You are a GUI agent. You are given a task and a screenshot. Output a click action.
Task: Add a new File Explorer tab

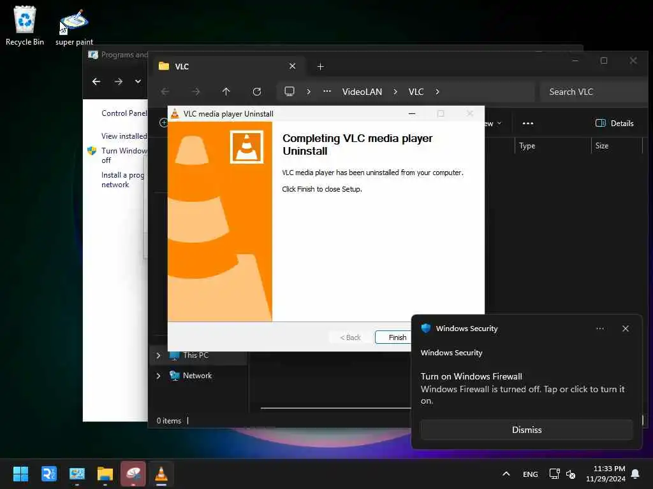pos(320,66)
